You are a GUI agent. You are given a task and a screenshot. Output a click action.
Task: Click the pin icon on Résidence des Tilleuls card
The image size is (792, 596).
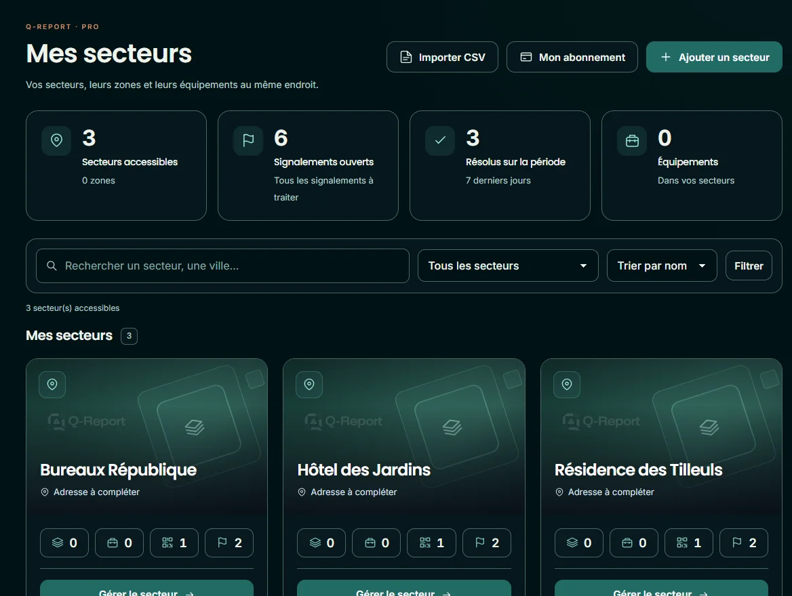coord(567,385)
